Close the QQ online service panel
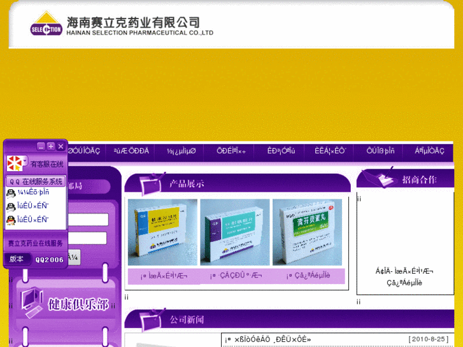The width and height of the screenshot is (463, 347). coord(61,146)
